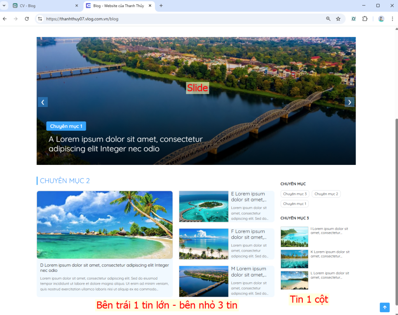Click article D's description text
This screenshot has height=315, width=398.
click(x=104, y=284)
